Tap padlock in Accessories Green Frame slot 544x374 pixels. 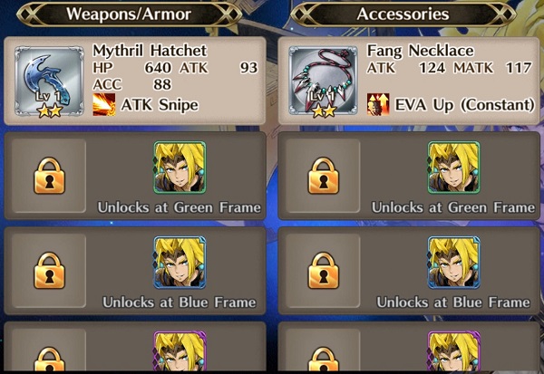(324, 176)
